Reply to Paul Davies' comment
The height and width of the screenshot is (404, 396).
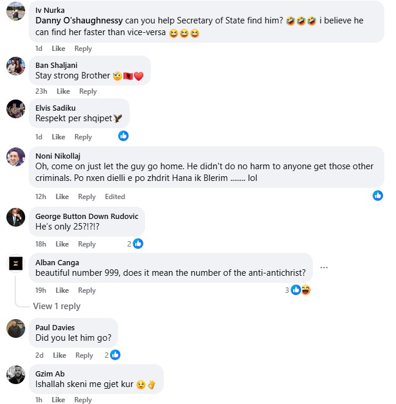[84, 355]
